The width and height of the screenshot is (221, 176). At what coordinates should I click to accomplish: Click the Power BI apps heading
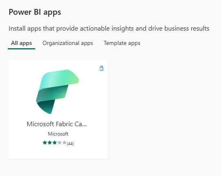35,12
